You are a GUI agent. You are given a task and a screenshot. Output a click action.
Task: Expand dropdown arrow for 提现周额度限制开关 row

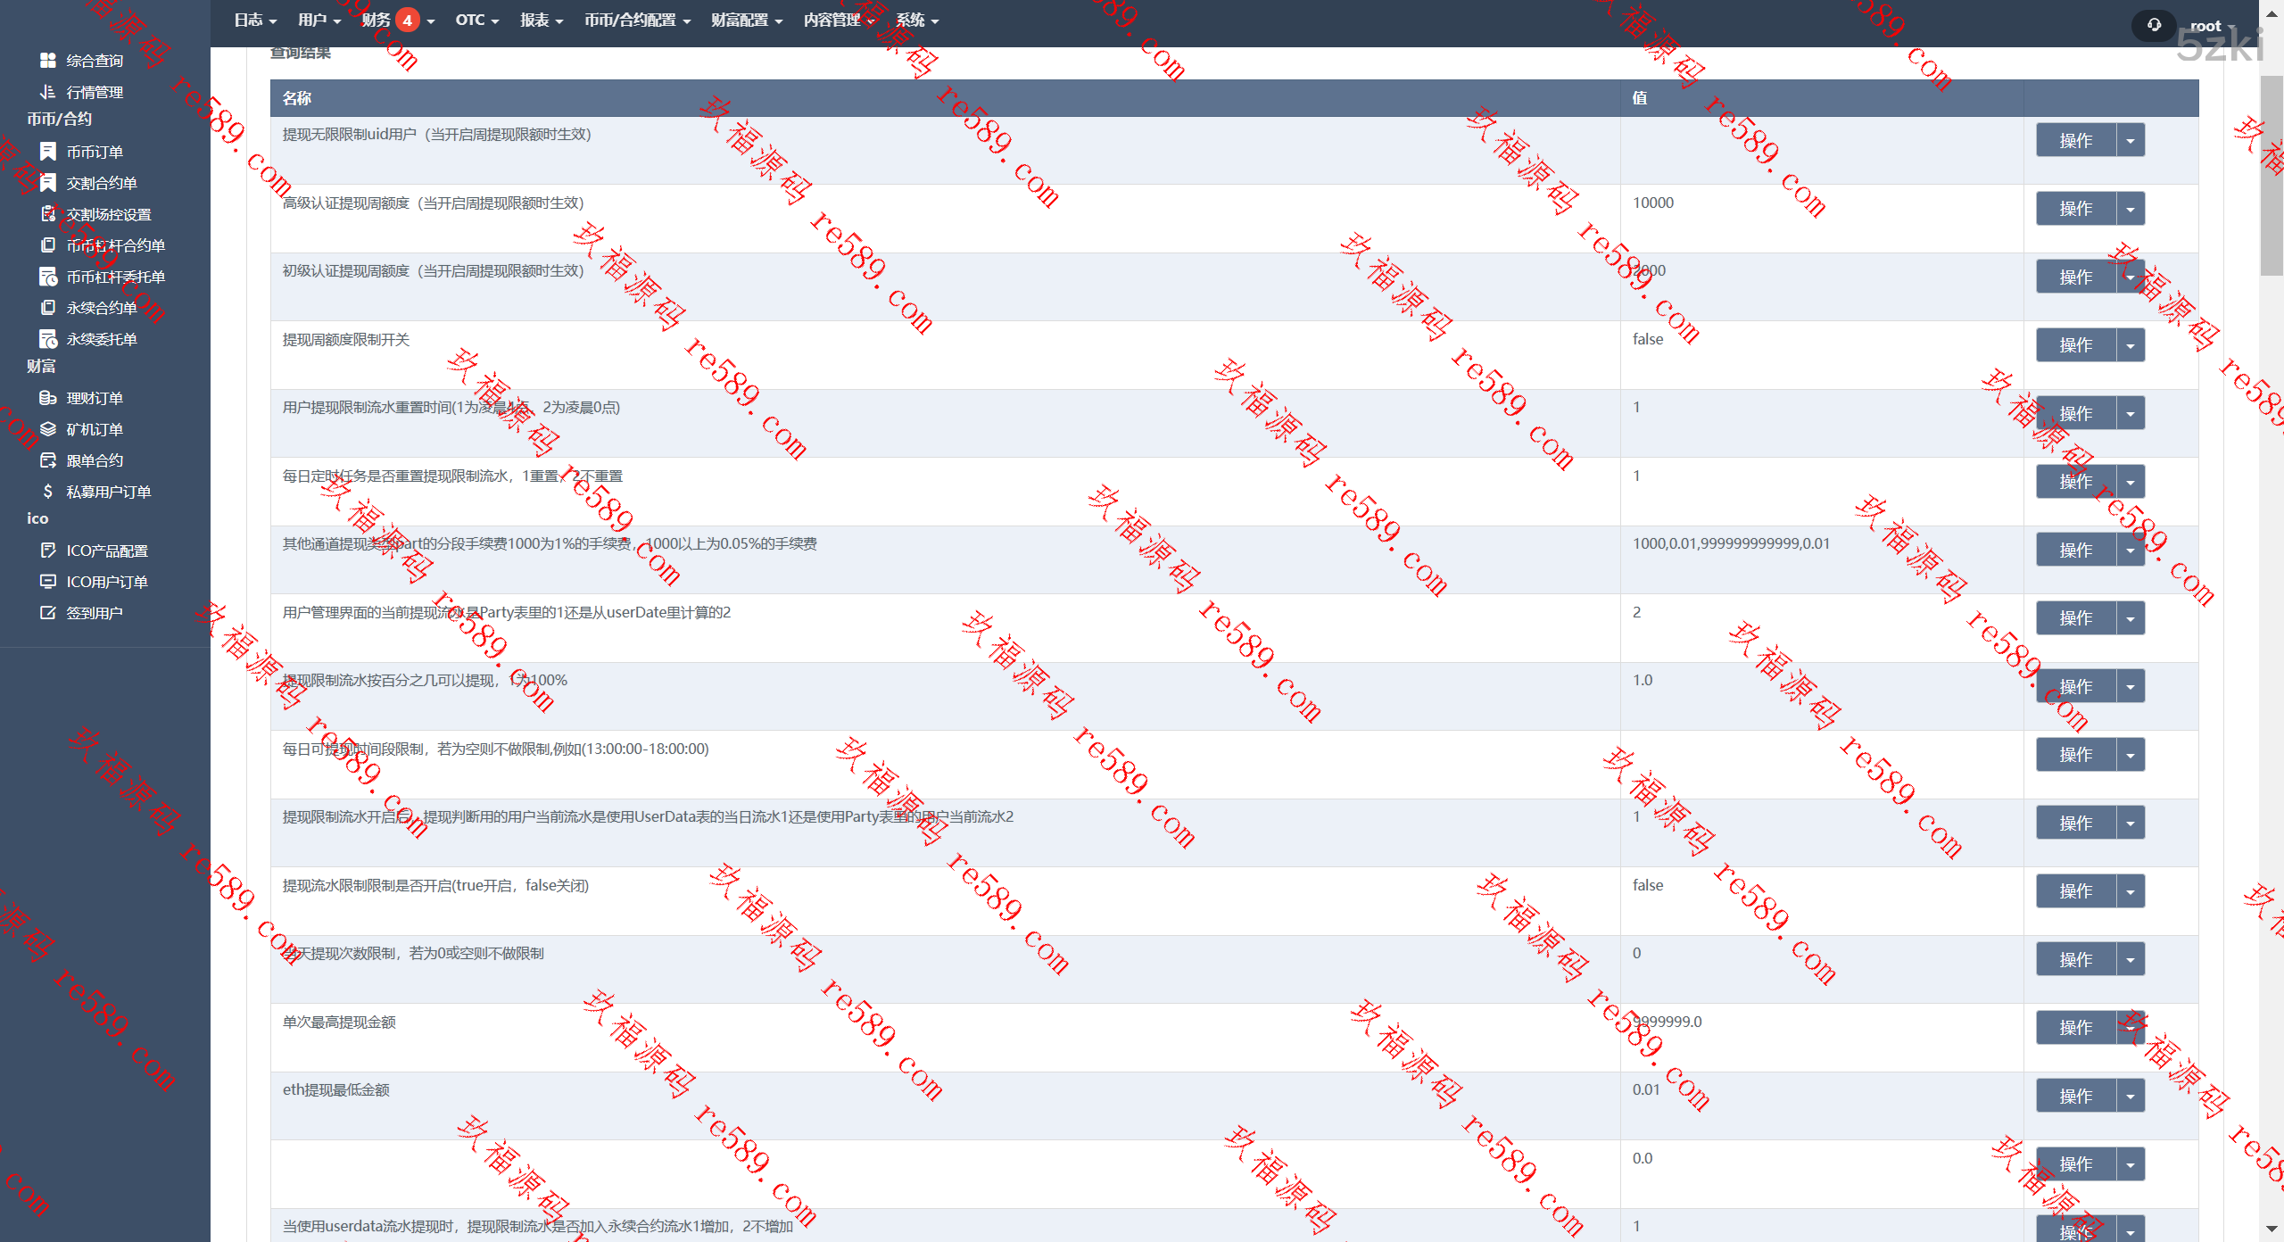pyautogui.click(x=2131, y=345)
